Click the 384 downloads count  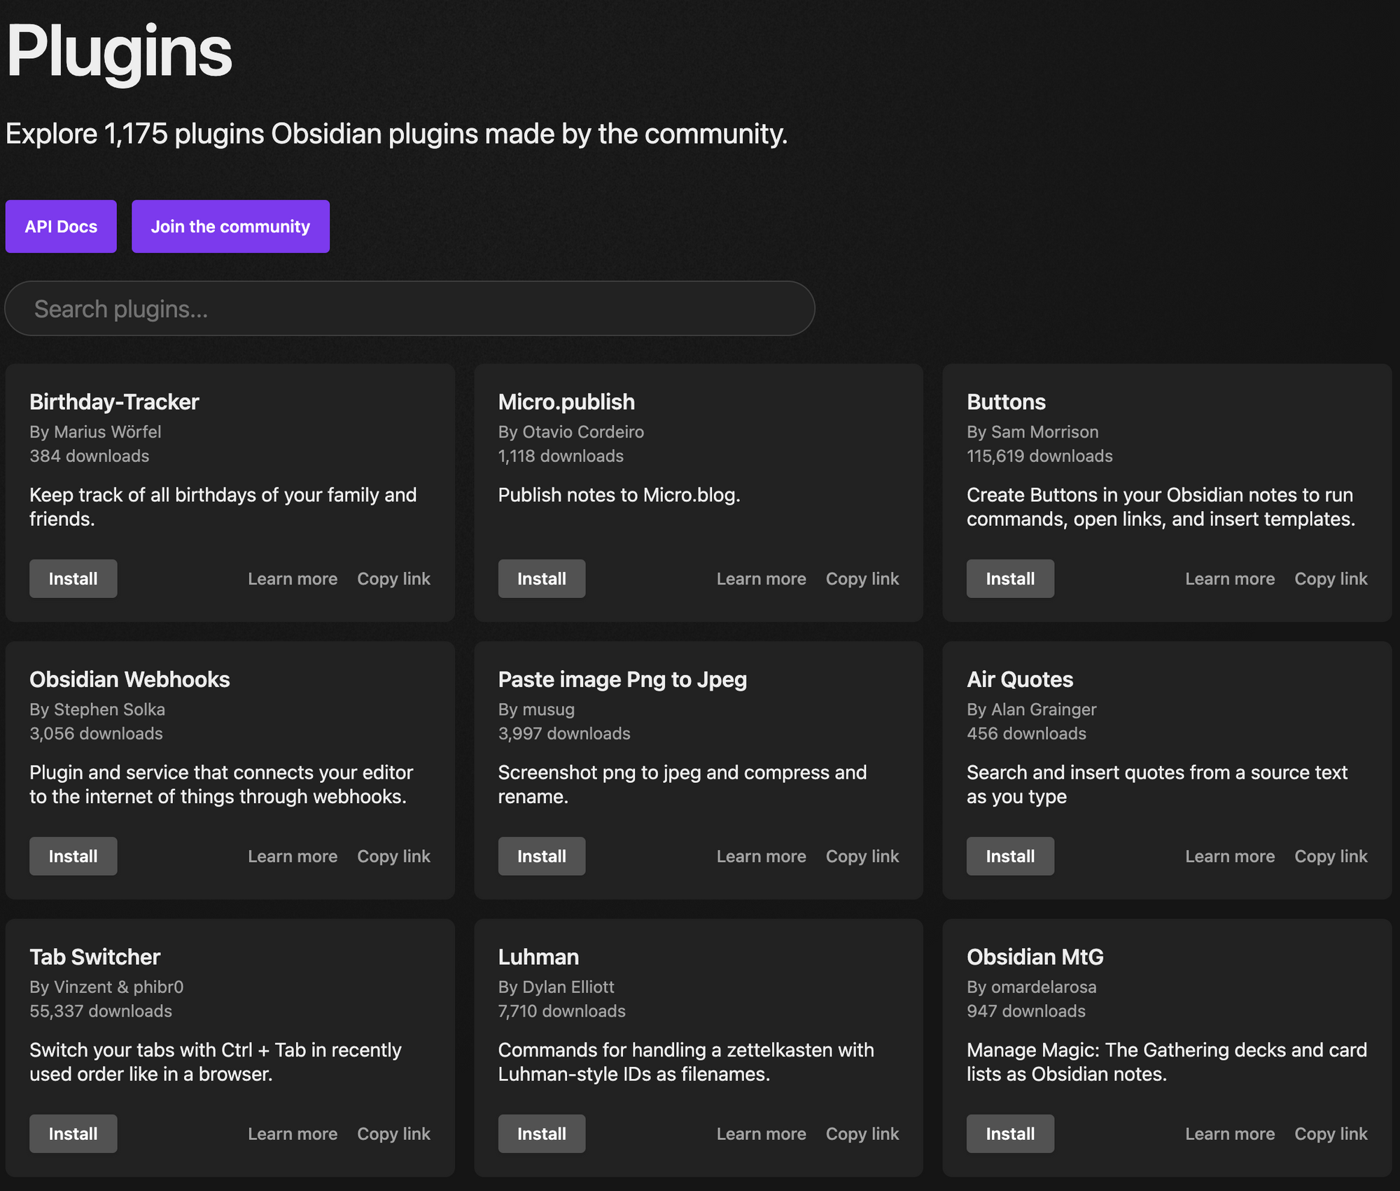[89, 456]
